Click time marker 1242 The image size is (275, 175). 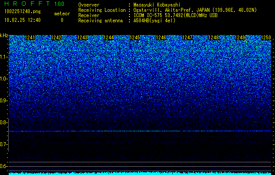pyautogui.click(x=56, y=38)
